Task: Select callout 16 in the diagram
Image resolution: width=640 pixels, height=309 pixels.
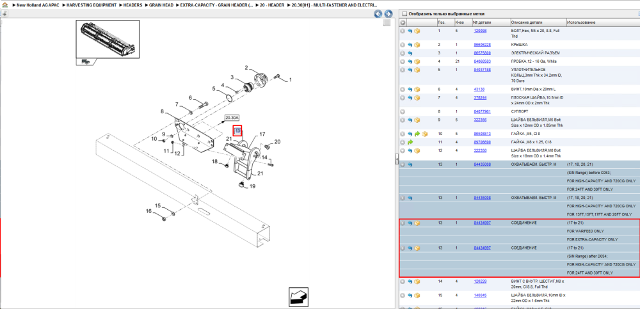Action: pos(148,211)
